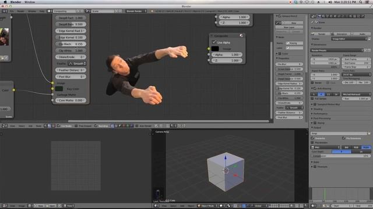
Task: Open the Frame Rate dropdown
Action: 356,74
